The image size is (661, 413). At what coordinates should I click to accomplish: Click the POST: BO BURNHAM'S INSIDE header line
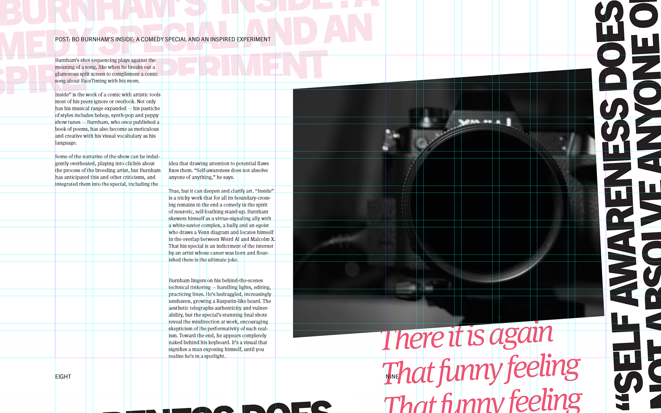point(163,40)
